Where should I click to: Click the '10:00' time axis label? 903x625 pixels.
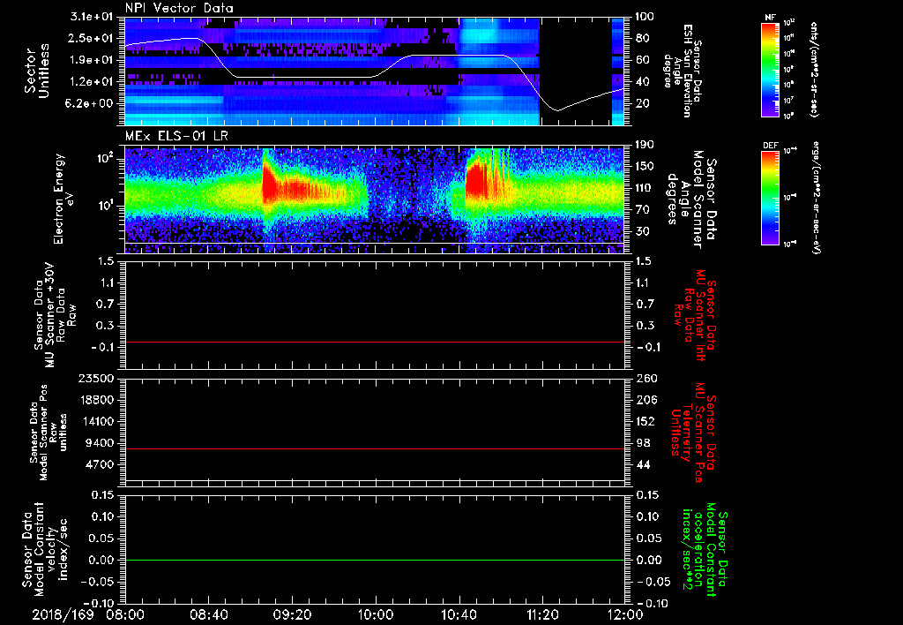click(376, 615)
